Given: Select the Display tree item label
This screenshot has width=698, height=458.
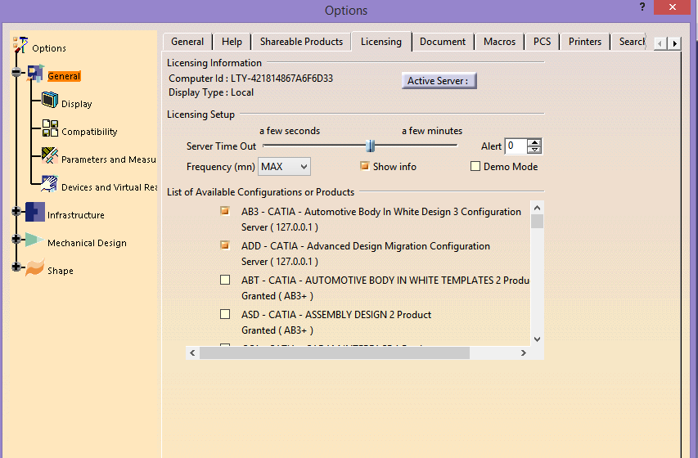Looking at the screenshot, I should [x=77, y=104].
